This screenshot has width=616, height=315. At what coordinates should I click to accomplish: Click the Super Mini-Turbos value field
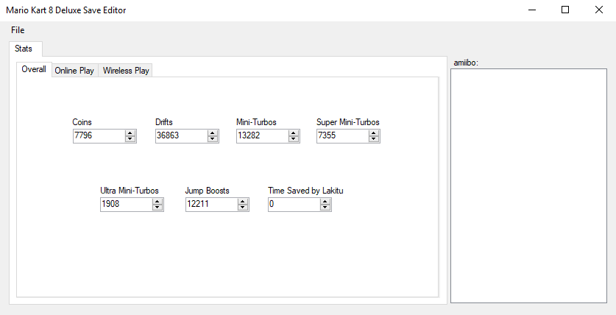click(342, 136)
